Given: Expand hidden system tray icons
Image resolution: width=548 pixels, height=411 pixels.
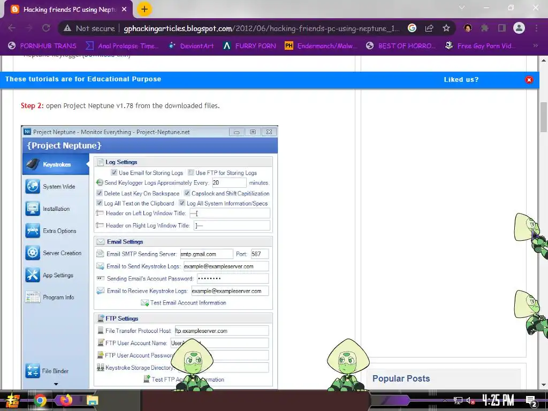Looking at the screenshot, I should (x=445, y=400).
